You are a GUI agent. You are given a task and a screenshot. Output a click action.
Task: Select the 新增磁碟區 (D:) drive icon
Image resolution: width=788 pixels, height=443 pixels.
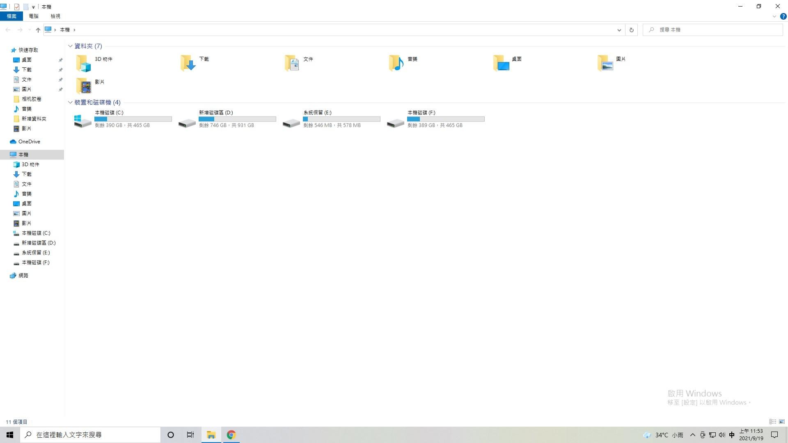tap(187, 122)
